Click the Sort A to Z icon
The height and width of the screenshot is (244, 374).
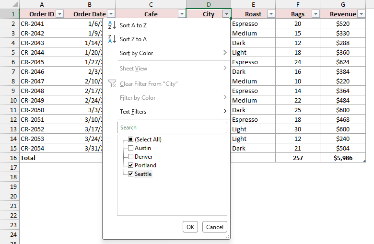click(112, 25)
